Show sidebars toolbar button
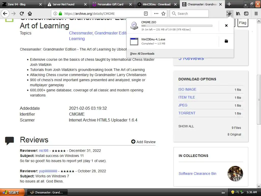This screenshot has width=261, height=196. click(x=246, y=14)
